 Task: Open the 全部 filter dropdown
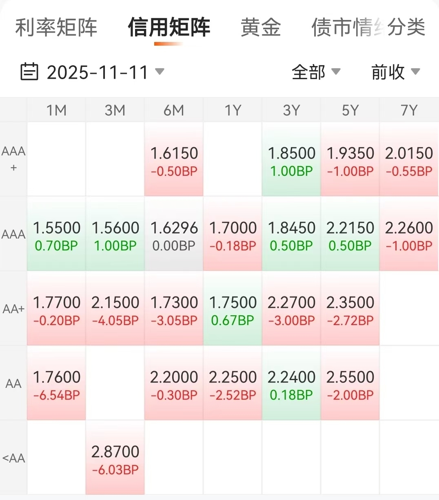315,72
